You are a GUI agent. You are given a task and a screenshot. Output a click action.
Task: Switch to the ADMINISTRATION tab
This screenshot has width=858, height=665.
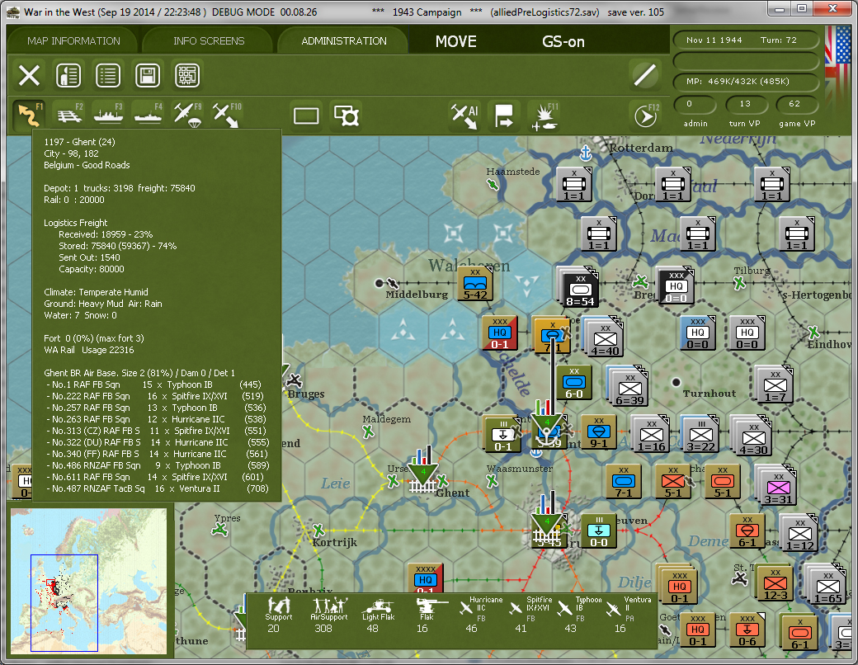[344, 41]
